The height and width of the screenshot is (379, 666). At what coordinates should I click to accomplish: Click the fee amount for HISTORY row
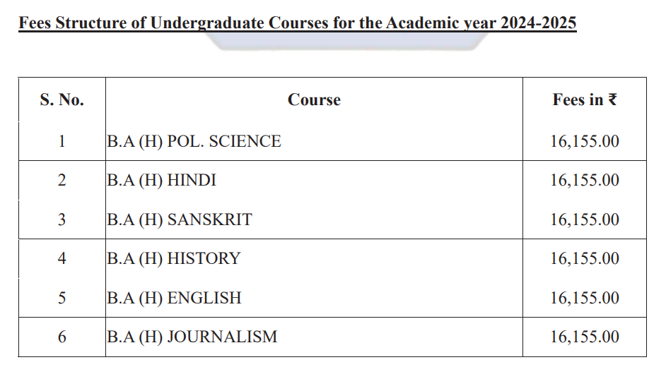[585, 258]
